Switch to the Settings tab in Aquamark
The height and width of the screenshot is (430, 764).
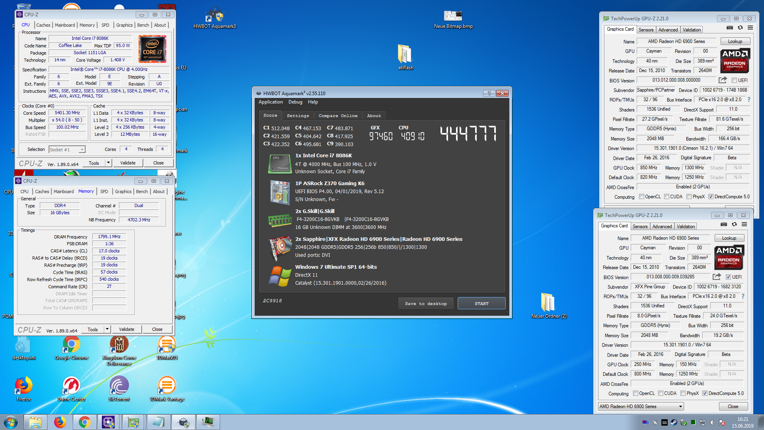tap(298, 116)
